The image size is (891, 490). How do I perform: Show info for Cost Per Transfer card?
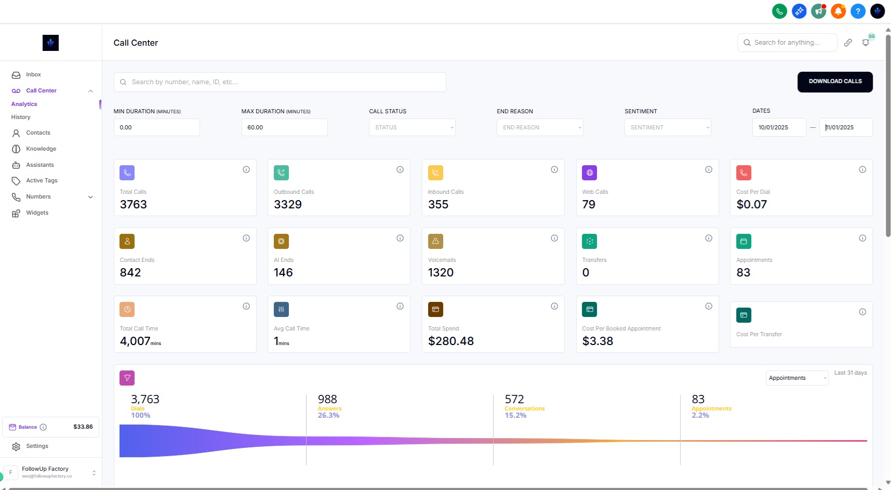pyautogui.click(x=862, y=312)
